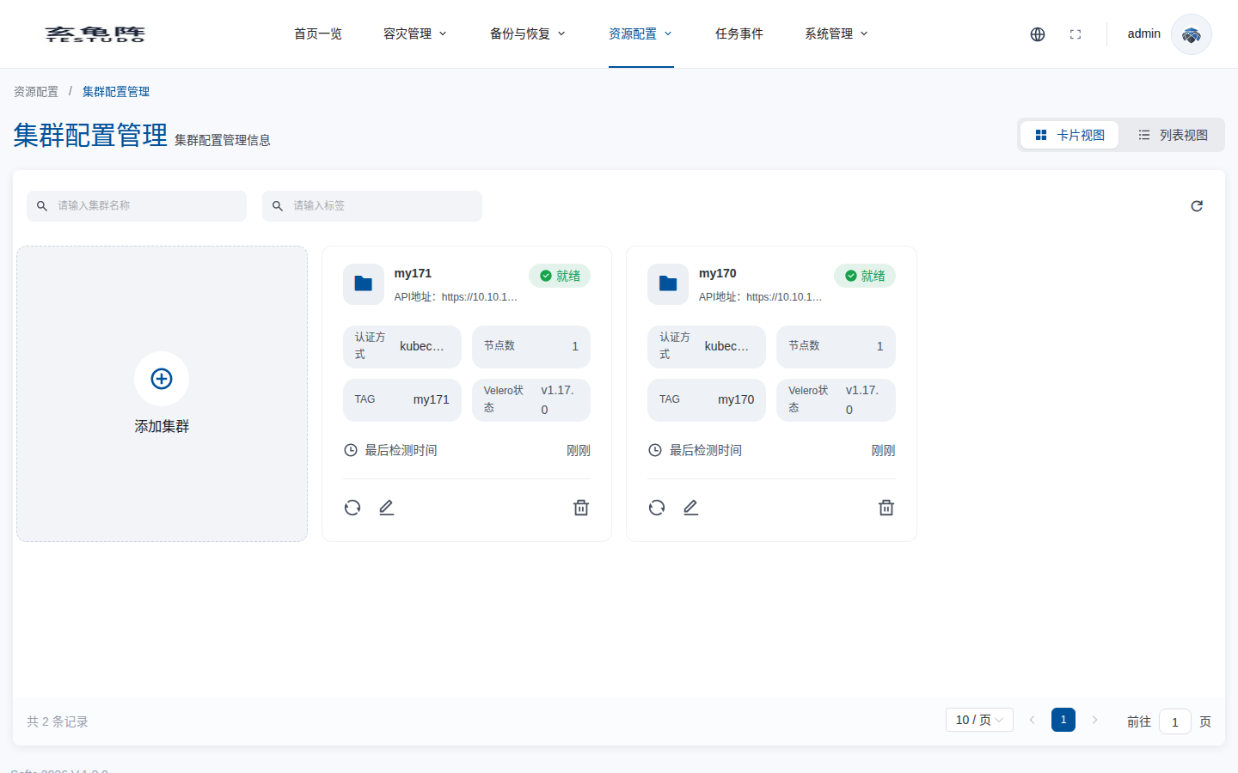Image resolution: width=1238 pixels, height=773 pixels.
Task: Open the 任务事件 page
Action: click(x=739, y=34)
